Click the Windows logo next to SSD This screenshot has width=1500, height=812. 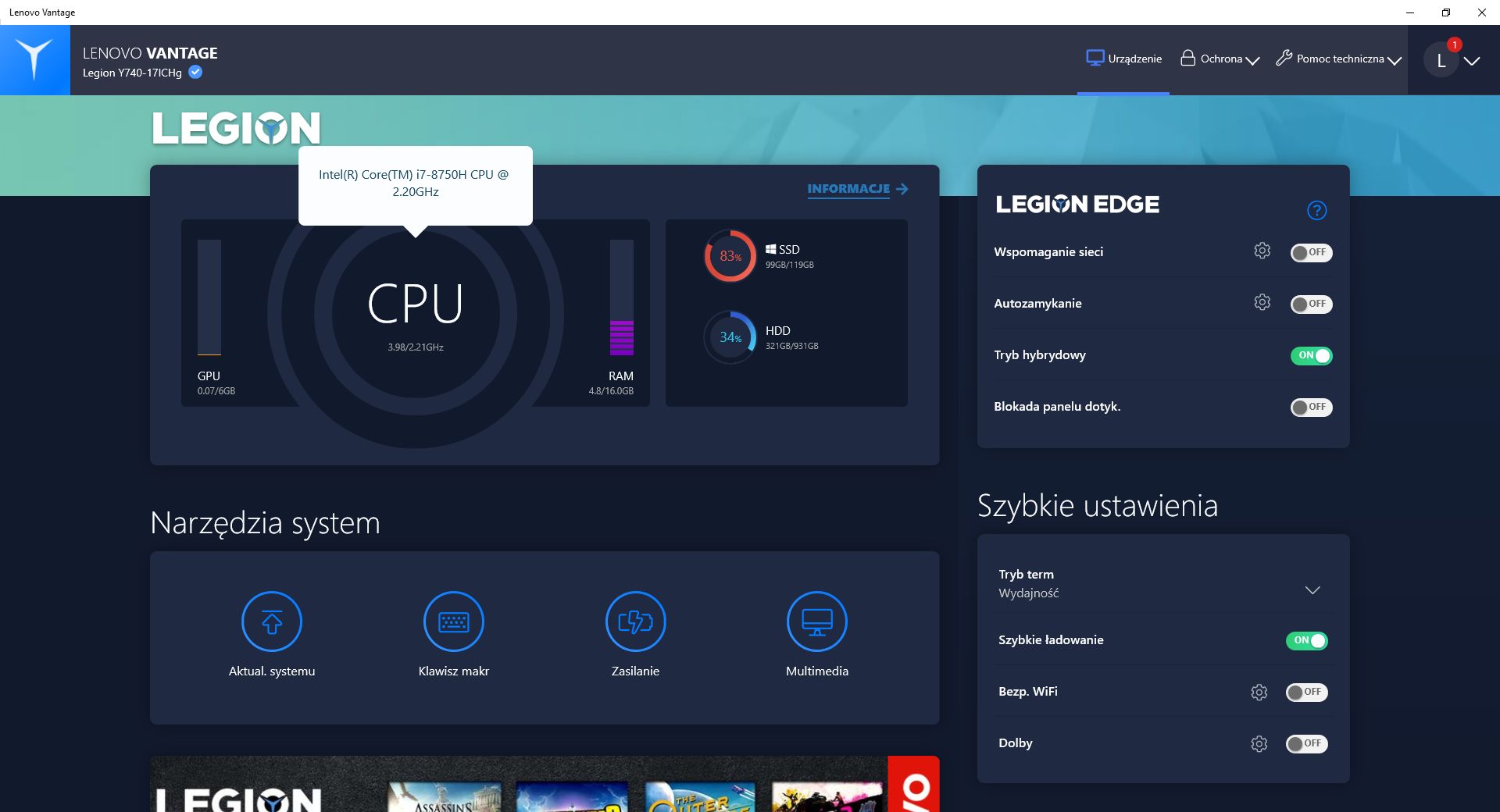(770, 249)
